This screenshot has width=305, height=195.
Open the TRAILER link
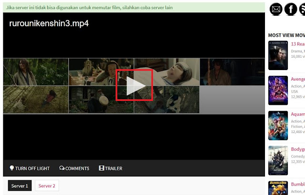click(x=111, y=168)
